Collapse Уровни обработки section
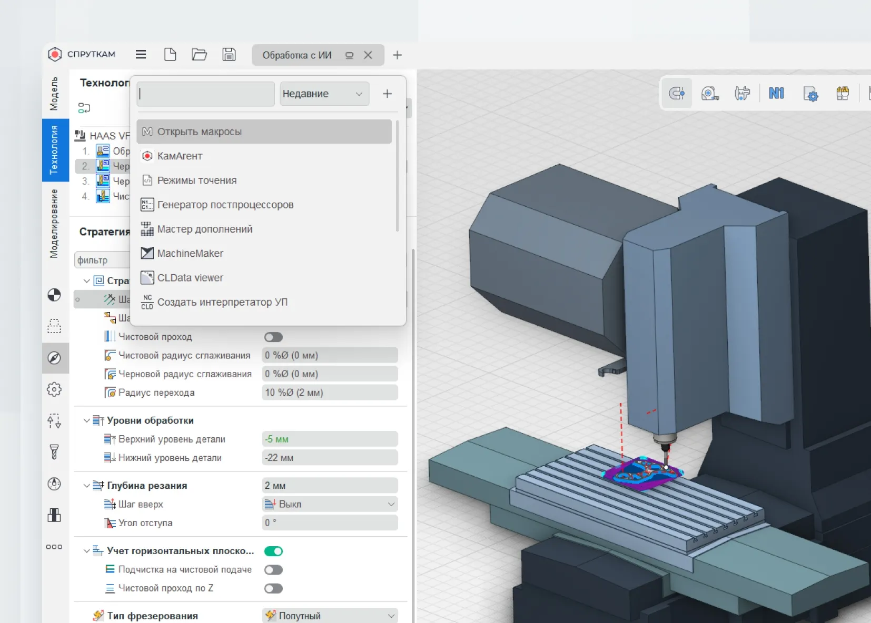 (86, 420)
